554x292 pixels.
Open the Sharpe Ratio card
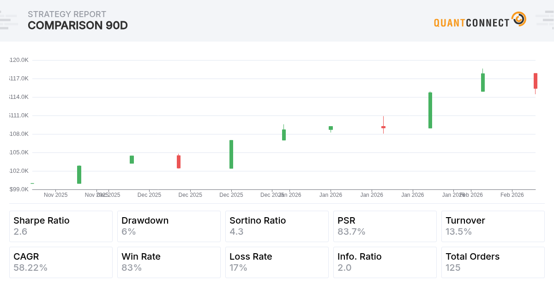[61, 226]
